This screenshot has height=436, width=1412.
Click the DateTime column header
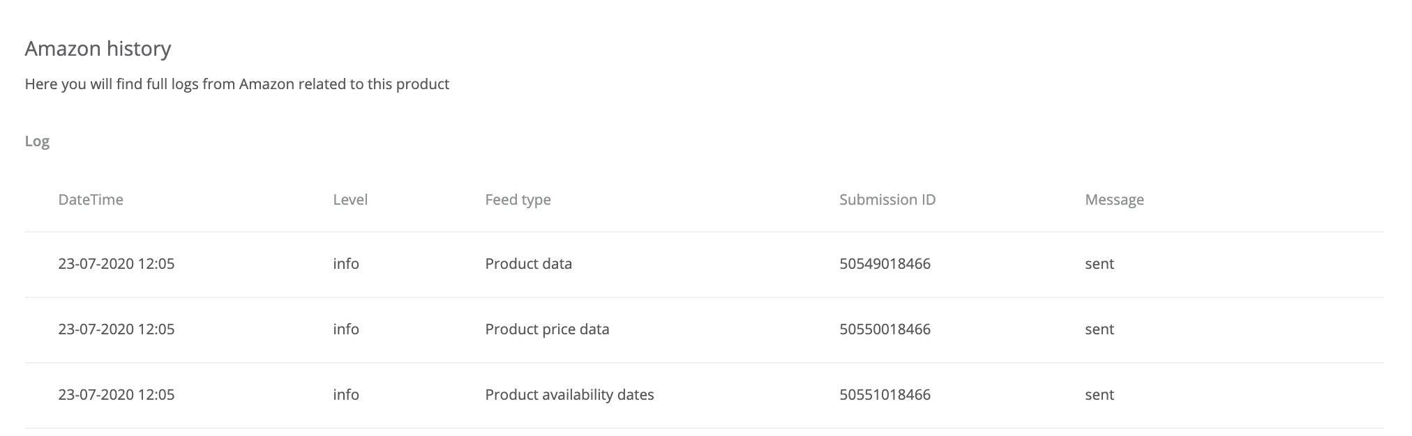91,200
